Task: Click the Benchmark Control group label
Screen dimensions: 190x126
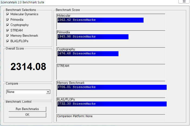Action: coord(18,102)
